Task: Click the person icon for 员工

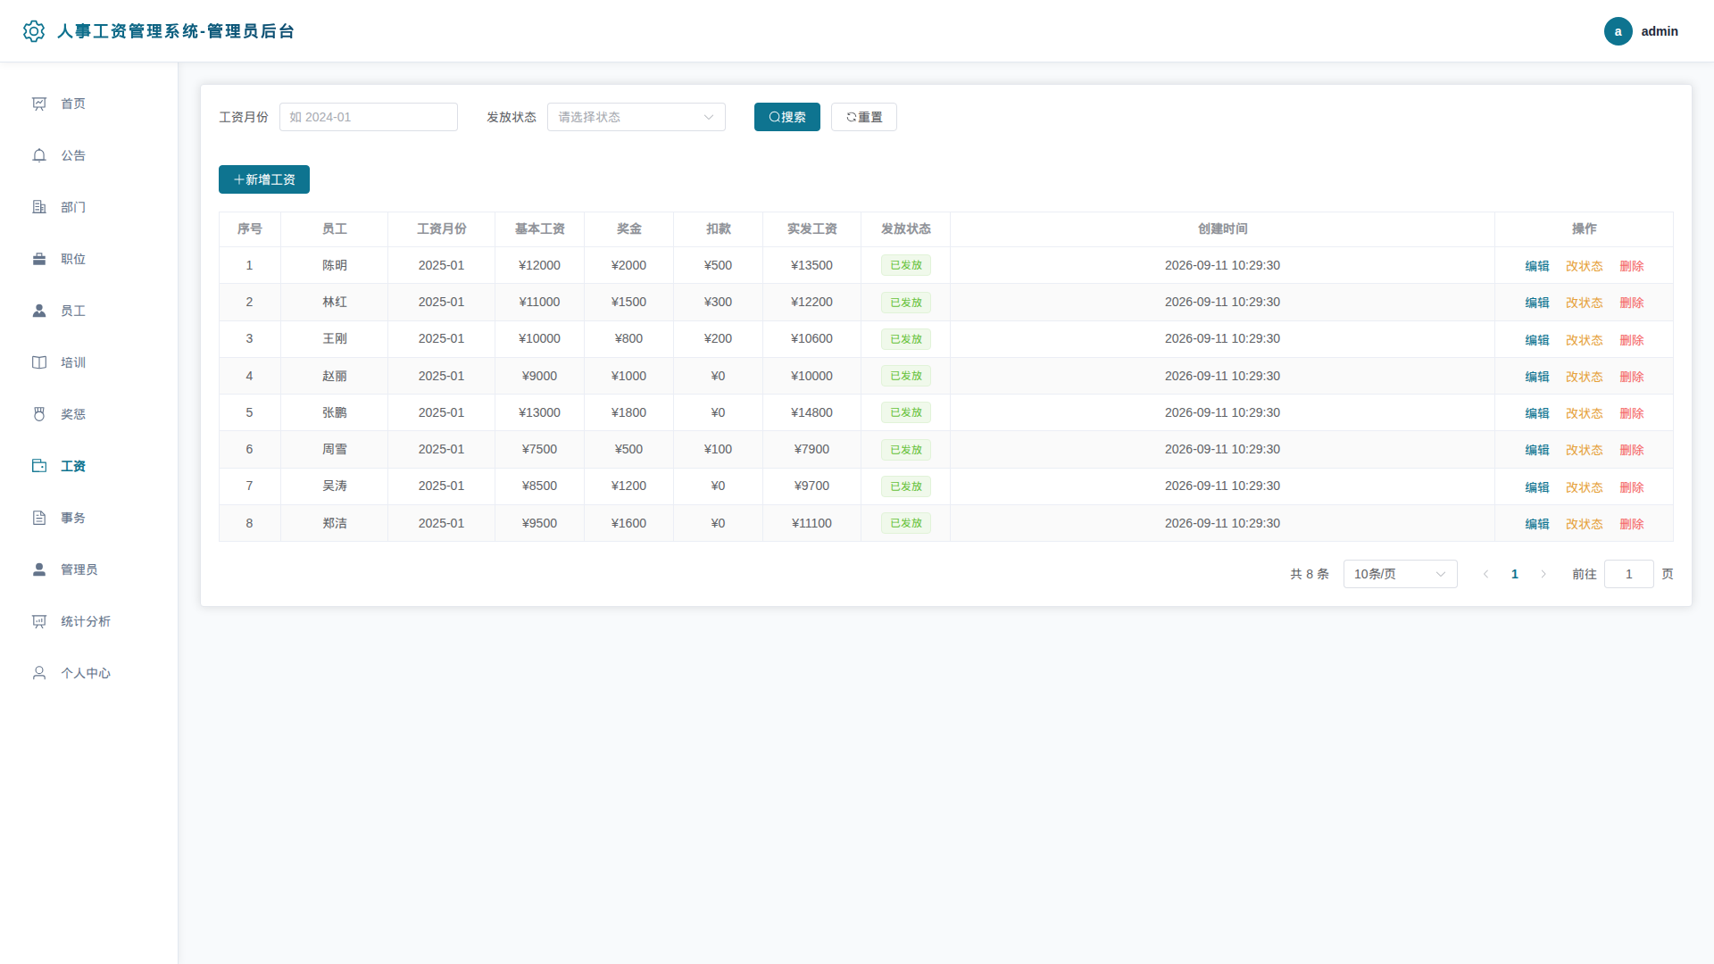Action: click(39, 311)
